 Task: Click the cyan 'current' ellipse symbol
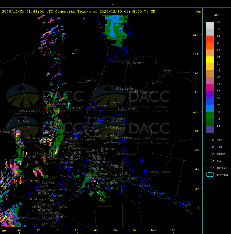pos(210,175)
